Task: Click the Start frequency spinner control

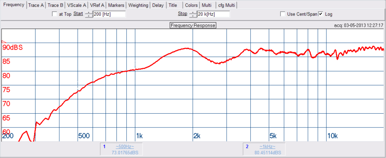Action: point(89,14)
